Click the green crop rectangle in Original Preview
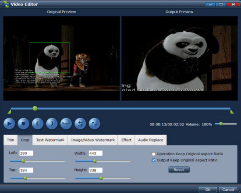241x193 pixels. [50, 57]
